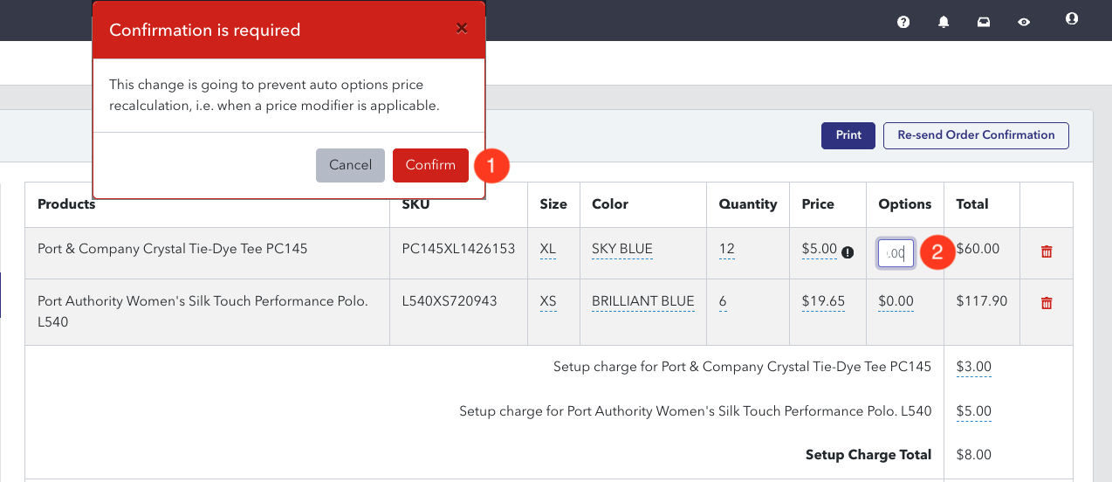
Task: Click the price warning info icon
Action: point(848,252)
